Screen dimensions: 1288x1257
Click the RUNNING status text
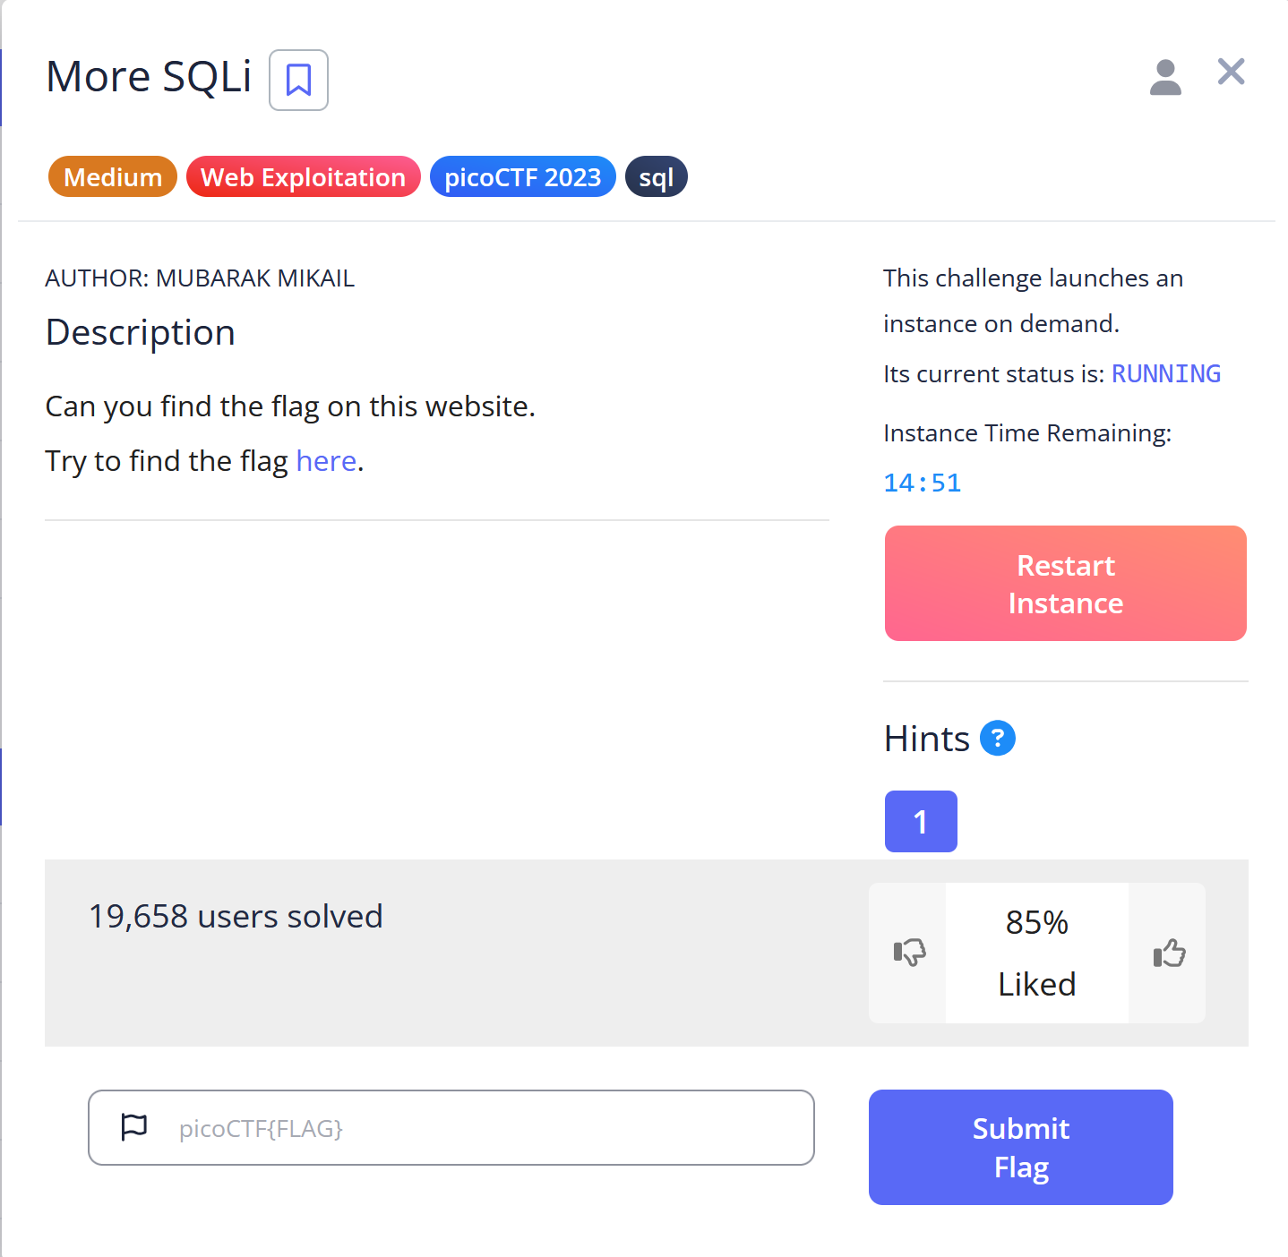(1165, 374)
